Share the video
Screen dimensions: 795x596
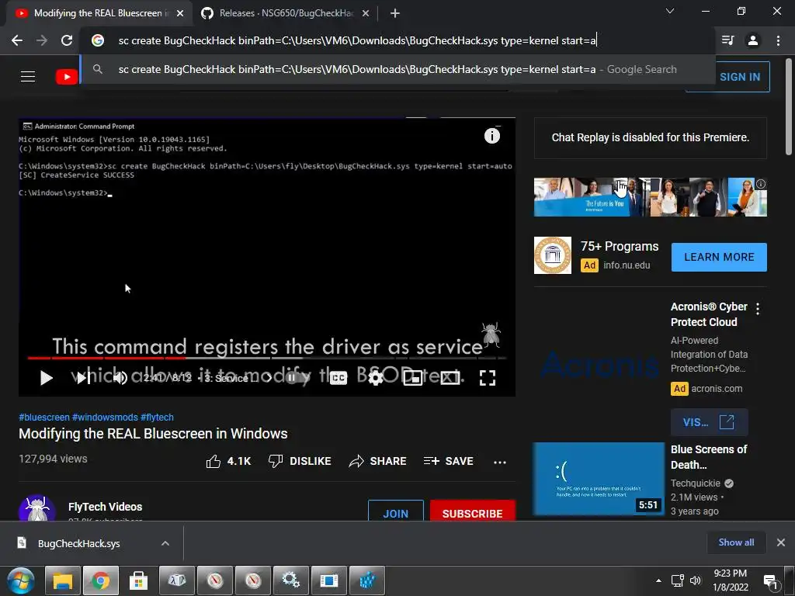point(378,461)
